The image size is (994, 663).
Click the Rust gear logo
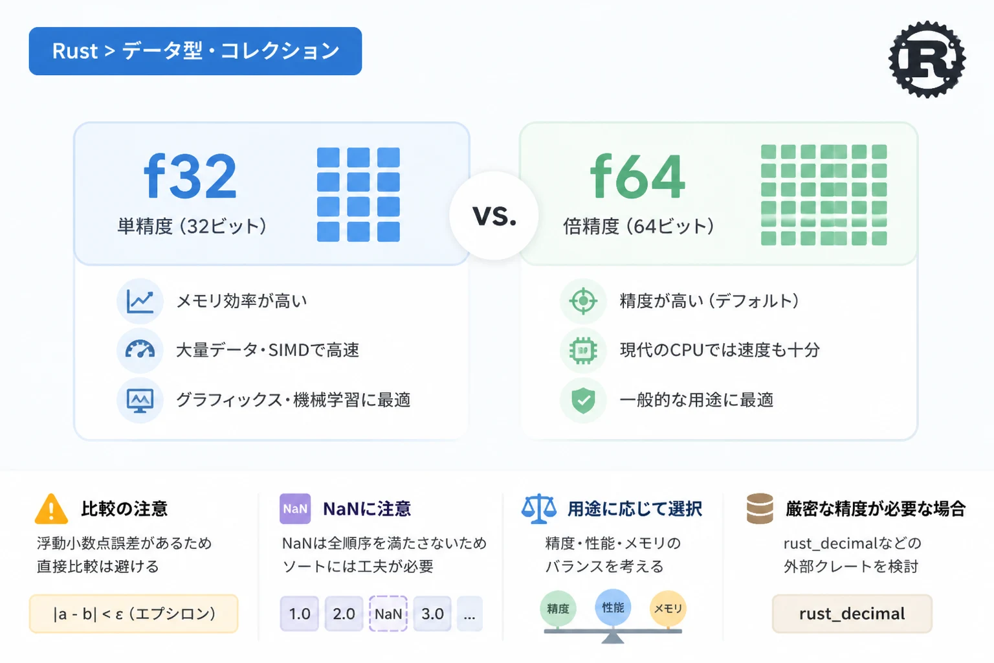[927, 59]
